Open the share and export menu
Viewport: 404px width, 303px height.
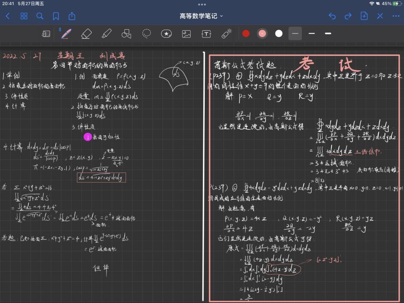click(x=72, y=16)
